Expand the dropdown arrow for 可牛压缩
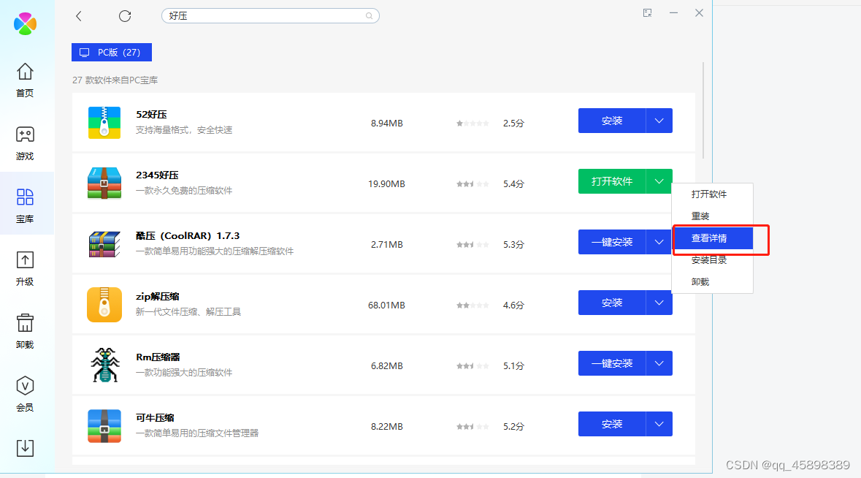 point(659,424)
